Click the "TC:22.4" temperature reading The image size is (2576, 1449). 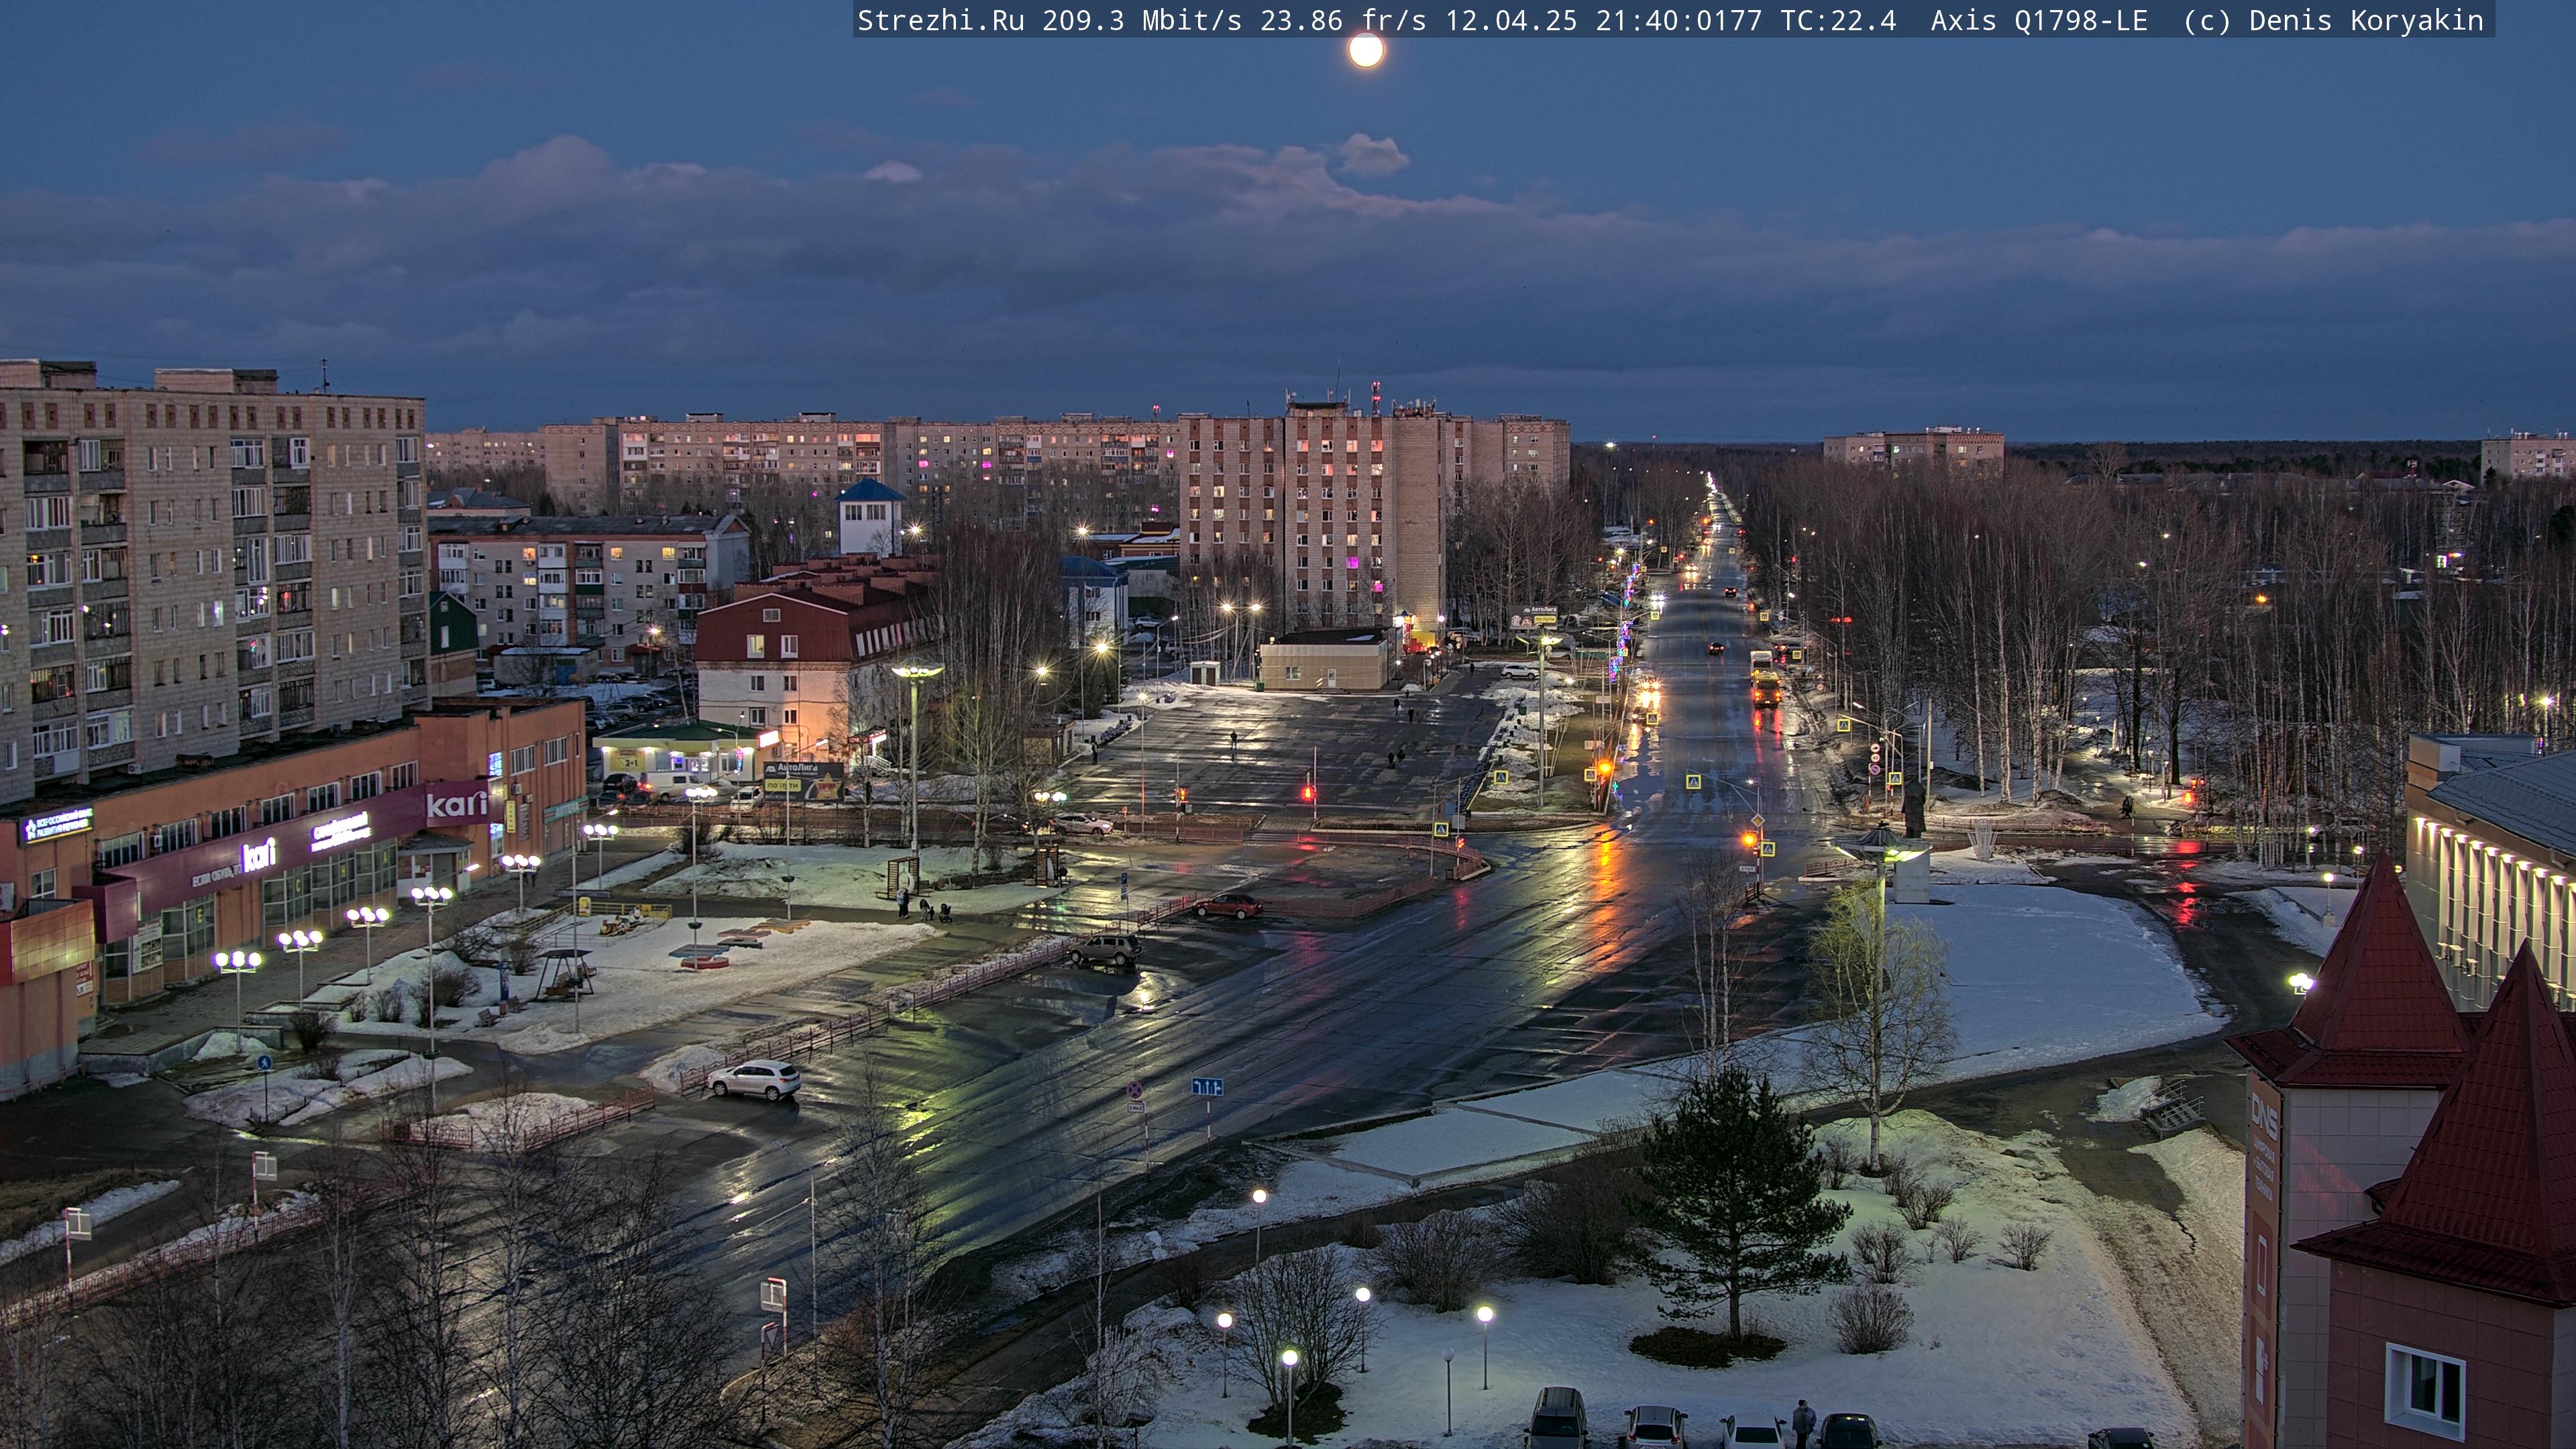(x=1838, y=21)
